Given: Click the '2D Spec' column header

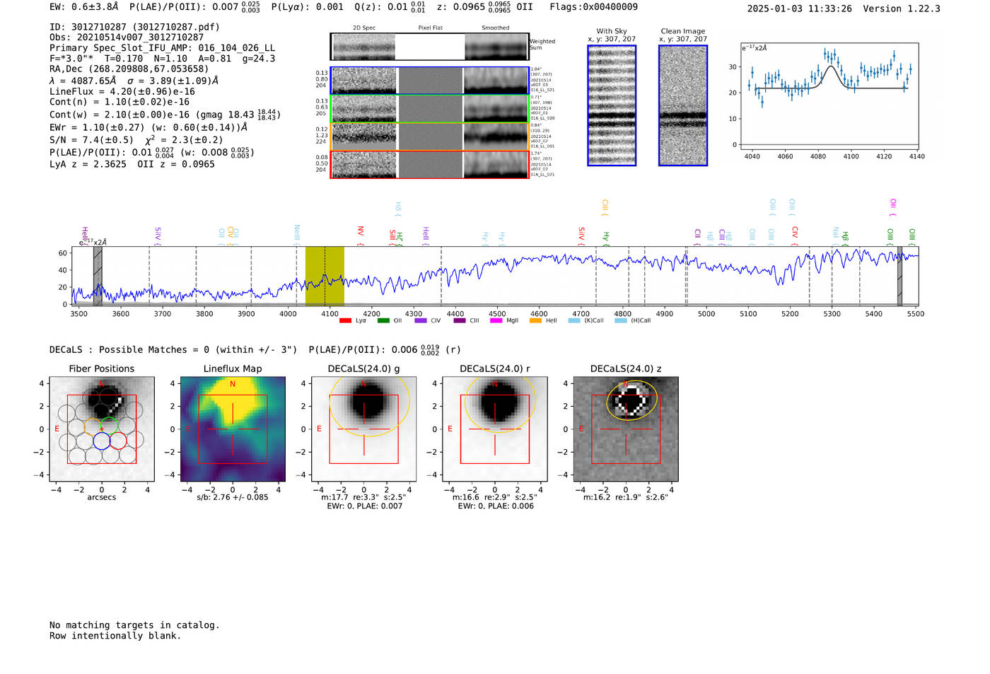Looking at the screenshot, I should (x=364, y=28).
